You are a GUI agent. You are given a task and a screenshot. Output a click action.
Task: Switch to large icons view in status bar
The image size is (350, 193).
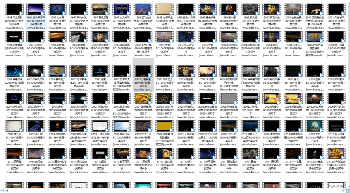click(x=348, y=190)
